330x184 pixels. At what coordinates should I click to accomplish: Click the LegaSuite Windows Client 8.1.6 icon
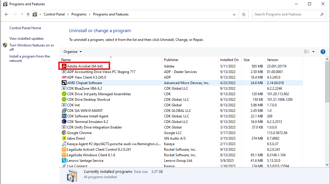point(64,155)
